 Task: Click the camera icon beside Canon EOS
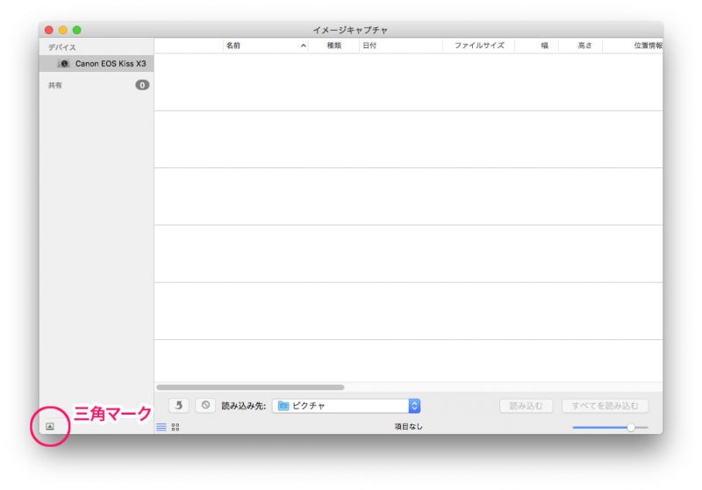pyautogui.click(x=64, y=63)
